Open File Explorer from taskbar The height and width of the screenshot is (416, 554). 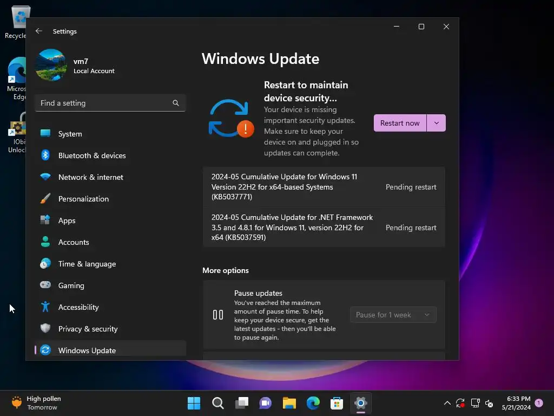289,403
